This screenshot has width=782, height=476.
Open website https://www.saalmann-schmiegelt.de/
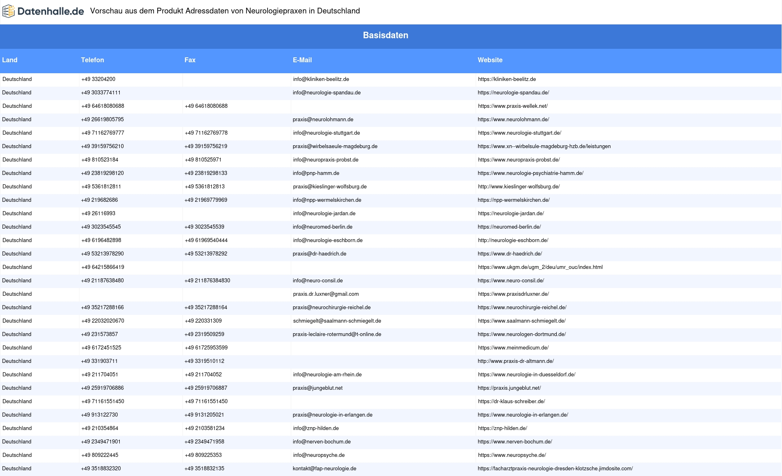tap(522, 321)
